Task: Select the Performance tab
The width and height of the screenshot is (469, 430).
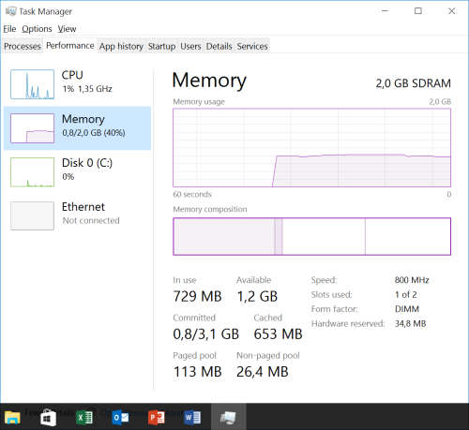Action: click(70, 46)
